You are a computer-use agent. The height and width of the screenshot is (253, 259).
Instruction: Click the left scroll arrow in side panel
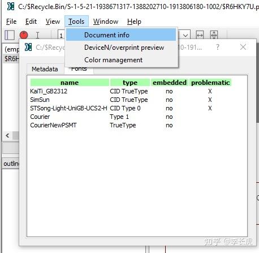click(x=7, y=135)
